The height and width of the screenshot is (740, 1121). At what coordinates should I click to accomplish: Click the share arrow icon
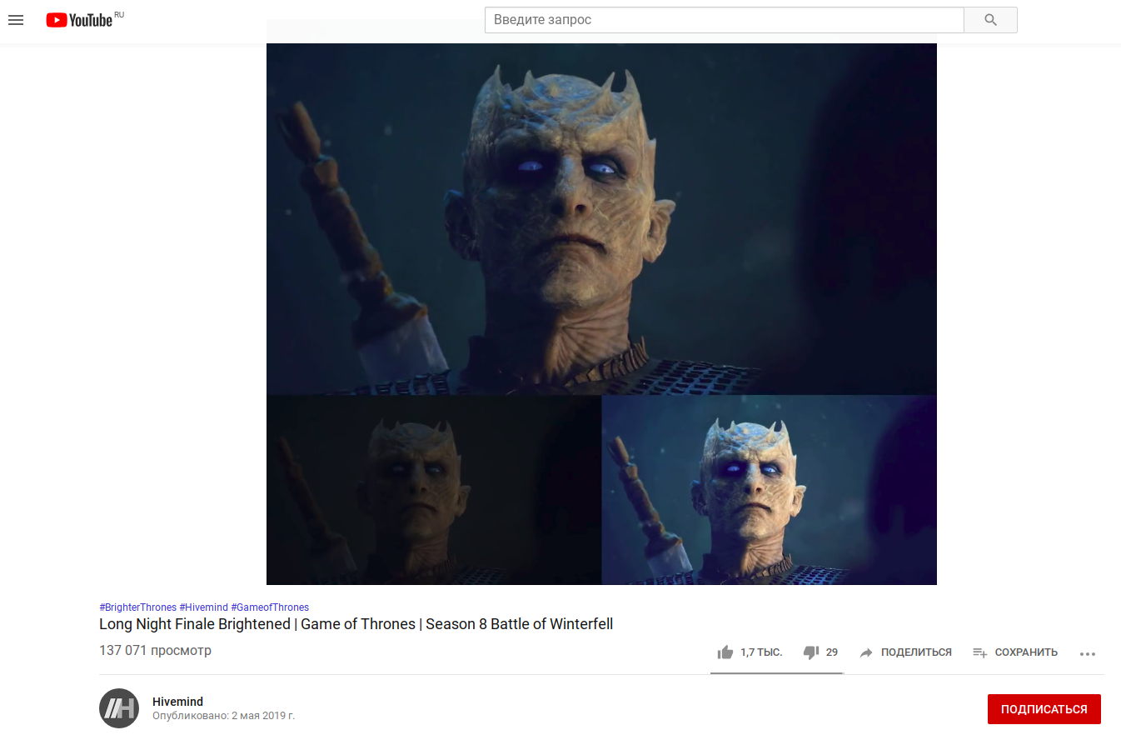(x=866, y=652)
